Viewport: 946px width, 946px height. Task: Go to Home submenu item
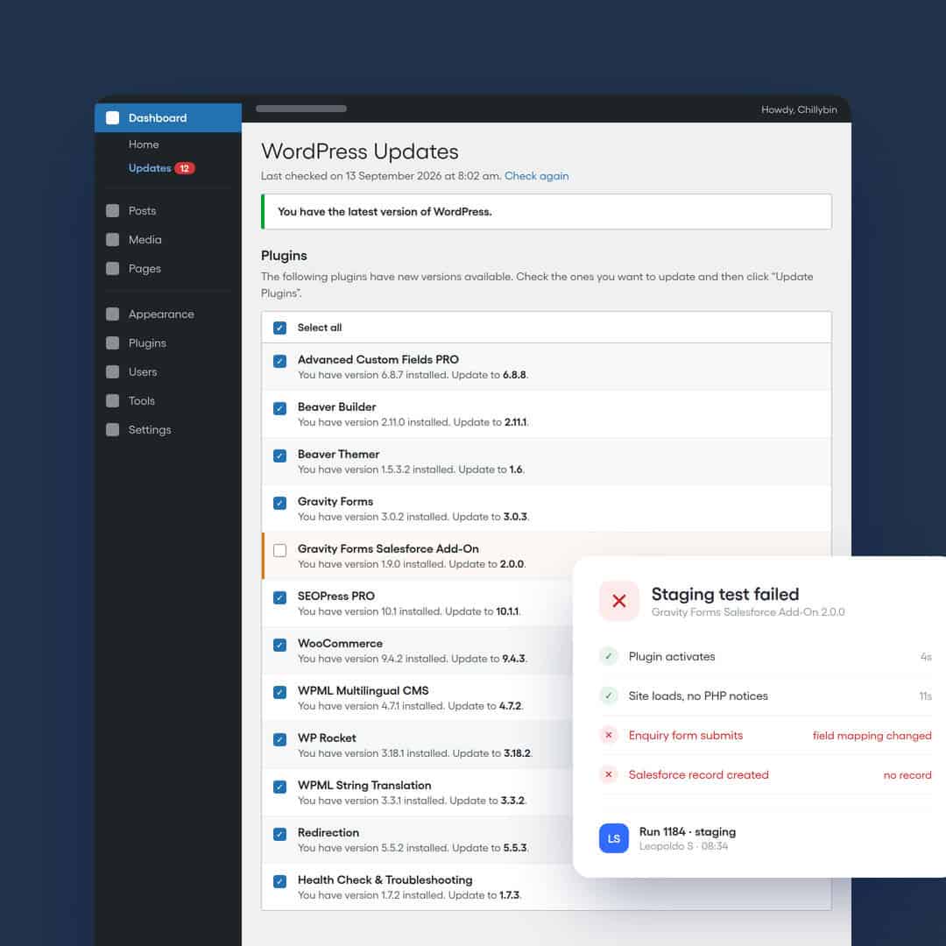[x=144, y=145]
